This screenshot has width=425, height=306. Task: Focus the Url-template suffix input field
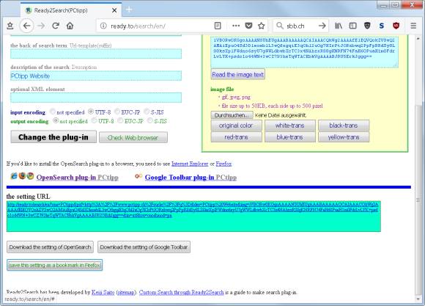pyautogui.click(x=96, y=54)
